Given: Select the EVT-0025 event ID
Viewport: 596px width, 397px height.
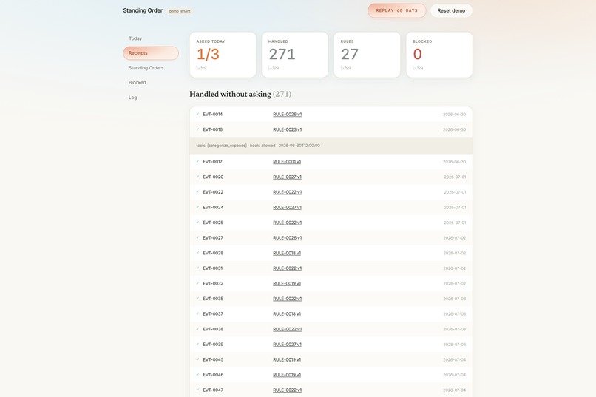Looking at the screenshot, I should 213,223.
